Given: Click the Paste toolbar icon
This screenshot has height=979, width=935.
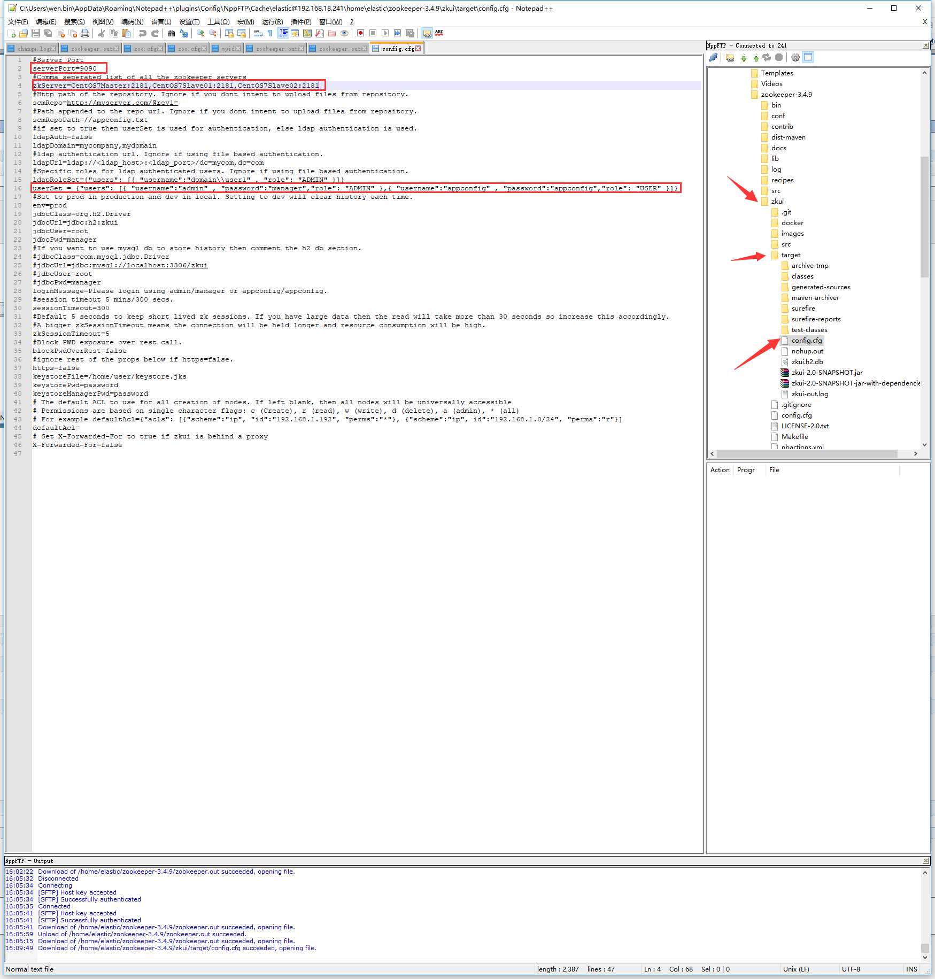Looking at the screenshot, I should pyautogui.click(x=126, y=33).
